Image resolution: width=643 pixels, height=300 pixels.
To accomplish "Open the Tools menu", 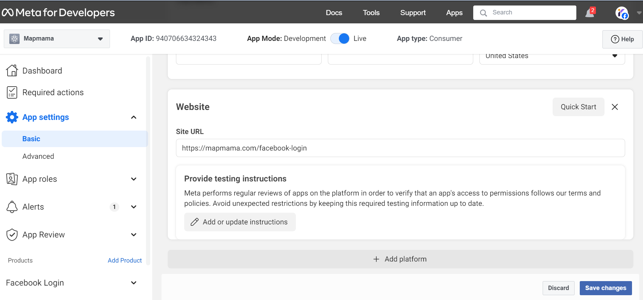I will 371,13.
